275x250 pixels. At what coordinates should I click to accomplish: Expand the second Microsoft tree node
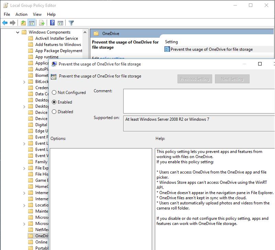tap(24, 224)
